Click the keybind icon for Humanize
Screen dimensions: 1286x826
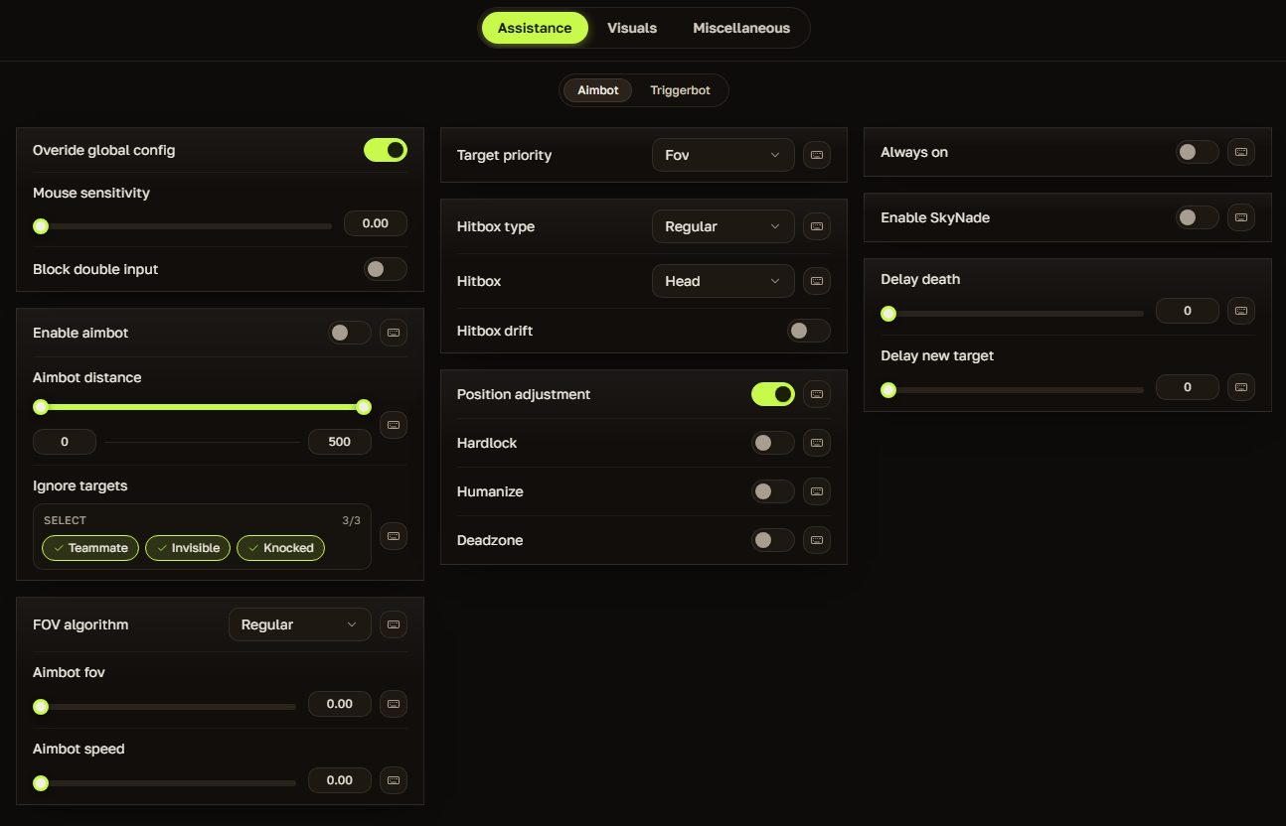pos(817,491)
